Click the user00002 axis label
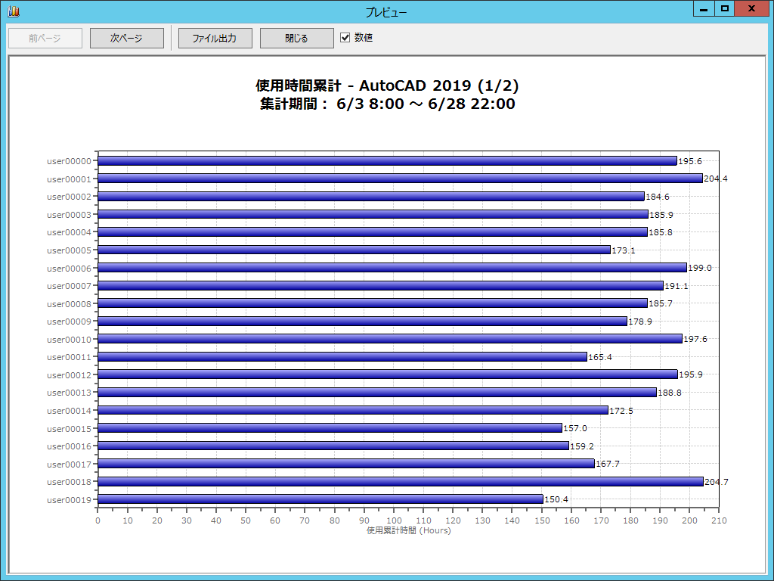This screenshot has width=774, height=581. 69,197
